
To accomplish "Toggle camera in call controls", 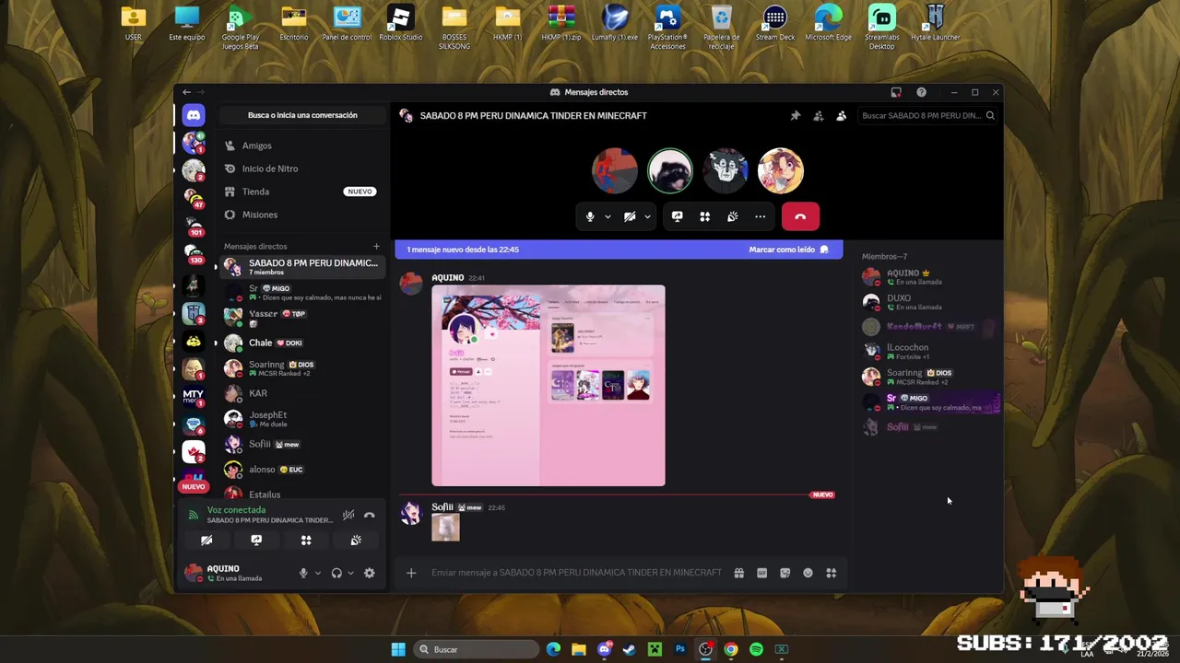I will pyautogui.click(x=630, y=216).
